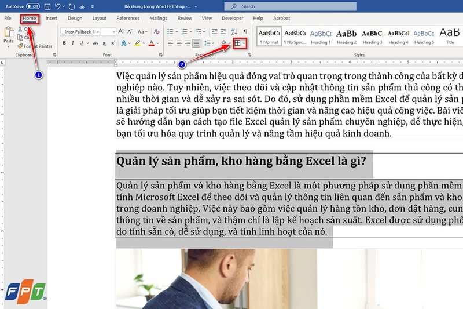Image resolution: width=463 pixels, height=309 pixels.
Task: Click the Numbering list icon
Action: 184,32
